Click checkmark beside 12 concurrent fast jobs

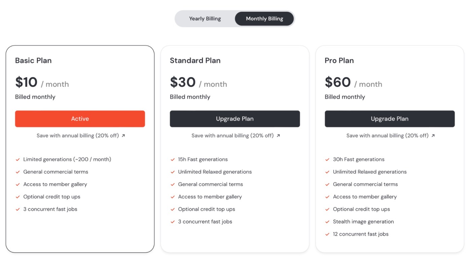pyautogui.click(x=327, y=234)
